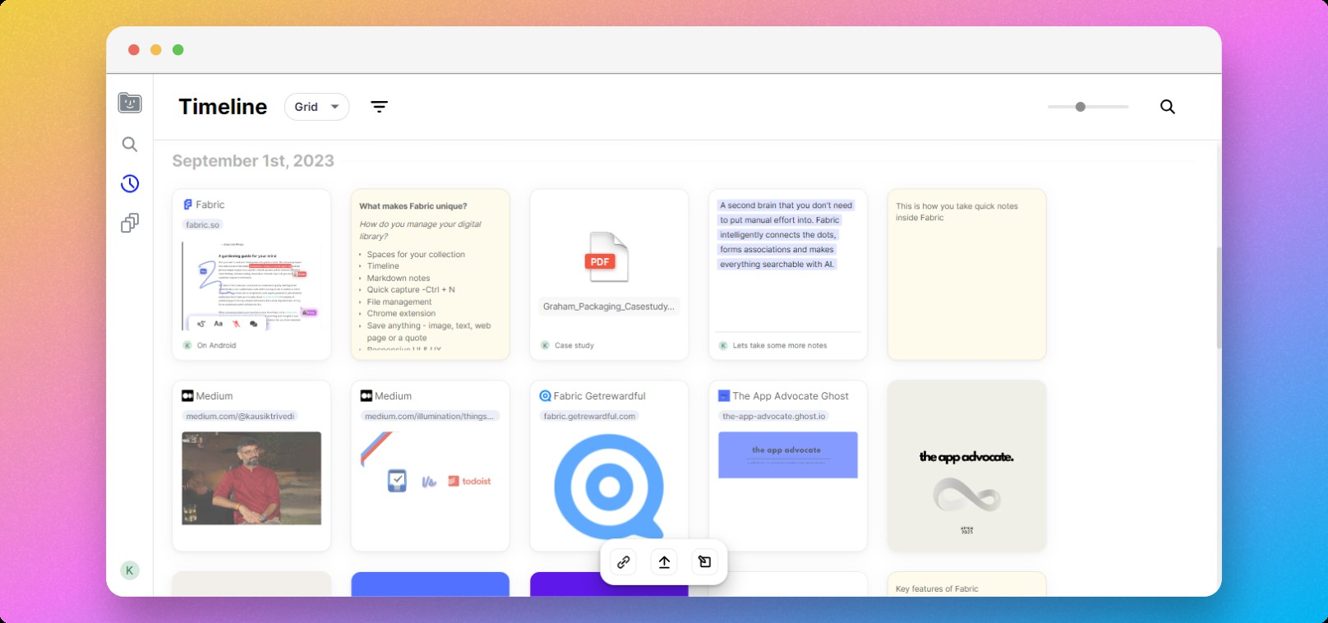Viewport: 1328px width, 623px height.
Task: Open the Grid view dropdown
Action: point(316,107)
